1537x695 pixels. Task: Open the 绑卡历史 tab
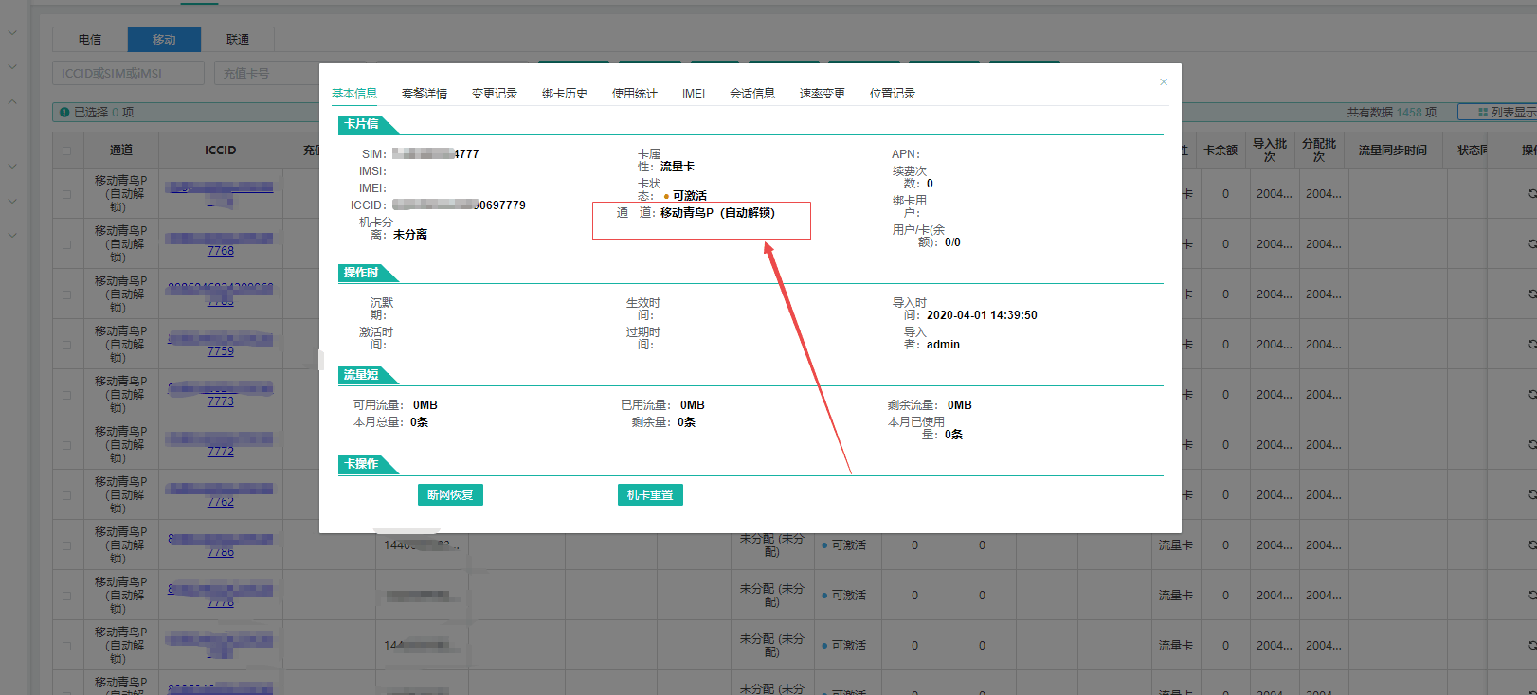tap(565, 94)
